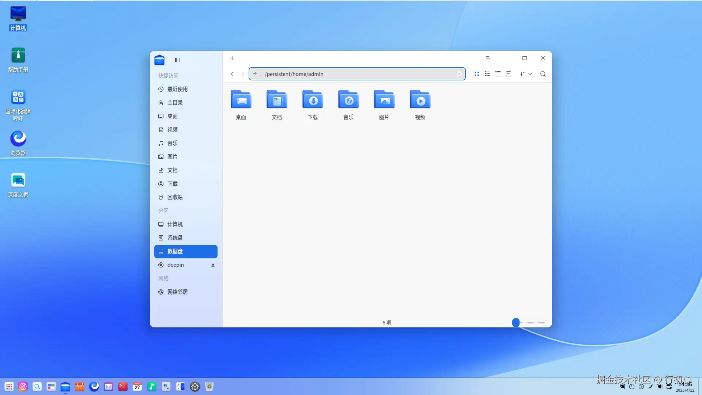Open 国际化翻译呼吁 desktop icon
Viewport: 702px width, 395px height.
(x=18, y=105)
